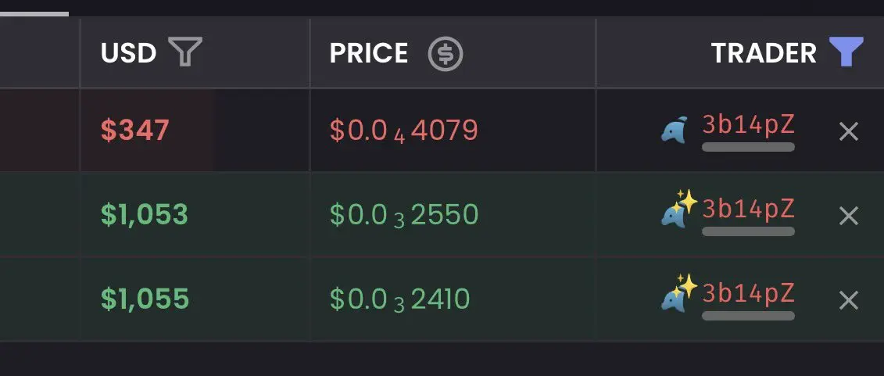This screenshot has width=884, height=376.
Task: Click the X button in the $1,053 row
Action: click(x=849, y=216)
